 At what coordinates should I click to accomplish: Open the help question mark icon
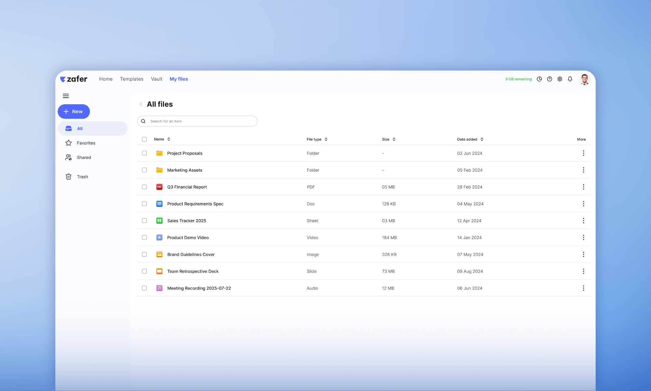tap(549, 79)
